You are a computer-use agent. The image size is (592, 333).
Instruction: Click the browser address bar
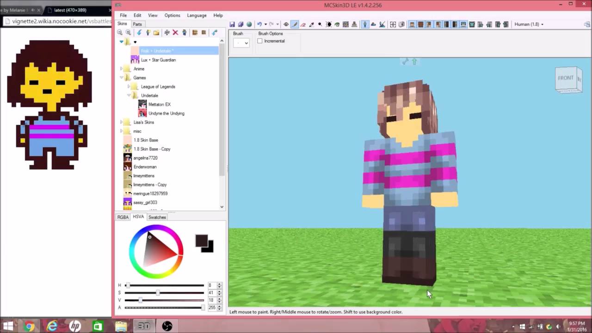57,21
